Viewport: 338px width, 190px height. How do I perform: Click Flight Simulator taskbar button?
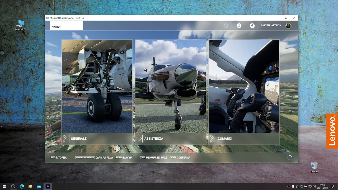point(48,187)
